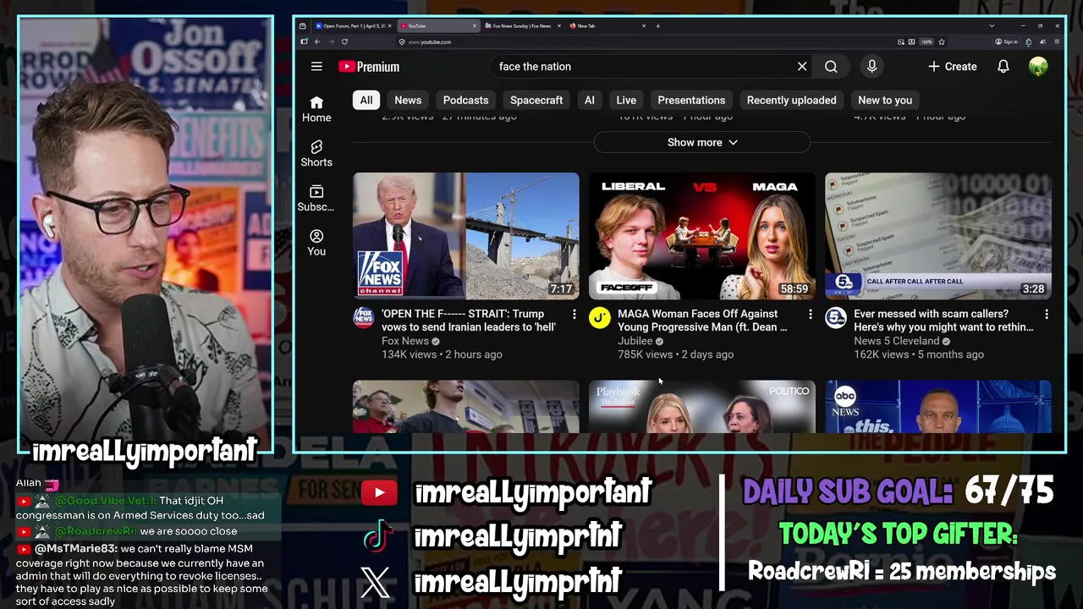Bookmark this page with the star icon
The width and height of the screenshot is (1083, 609).
[x=942, y=41]
